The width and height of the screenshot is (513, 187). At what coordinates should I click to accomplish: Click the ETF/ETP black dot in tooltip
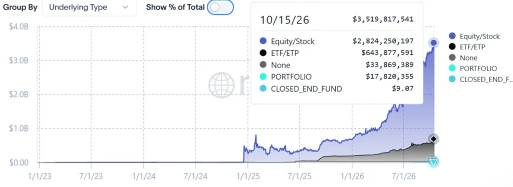coord(263,53)
